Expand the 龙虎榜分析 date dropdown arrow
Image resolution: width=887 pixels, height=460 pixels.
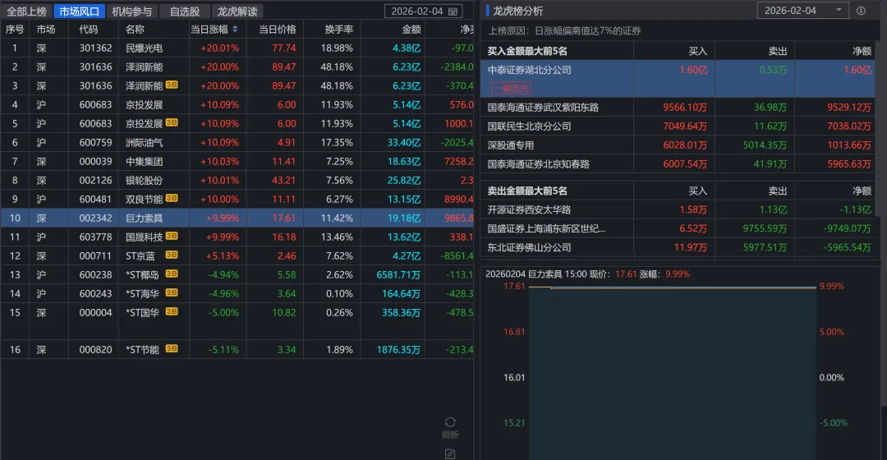pyautogui.click(x=839, y=11)
